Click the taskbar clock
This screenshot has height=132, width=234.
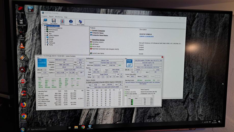coord(214,121)
